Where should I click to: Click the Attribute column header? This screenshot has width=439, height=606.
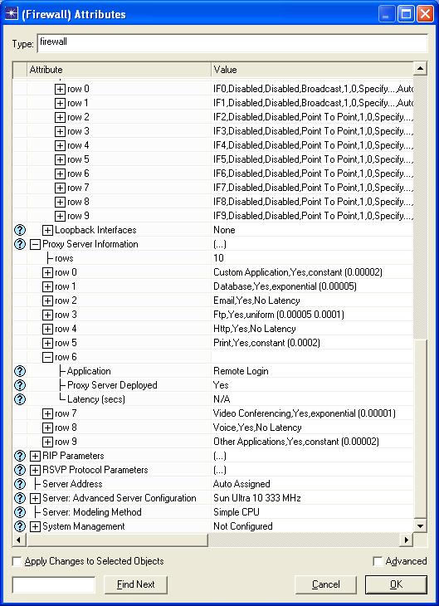(x=119, y=70)
